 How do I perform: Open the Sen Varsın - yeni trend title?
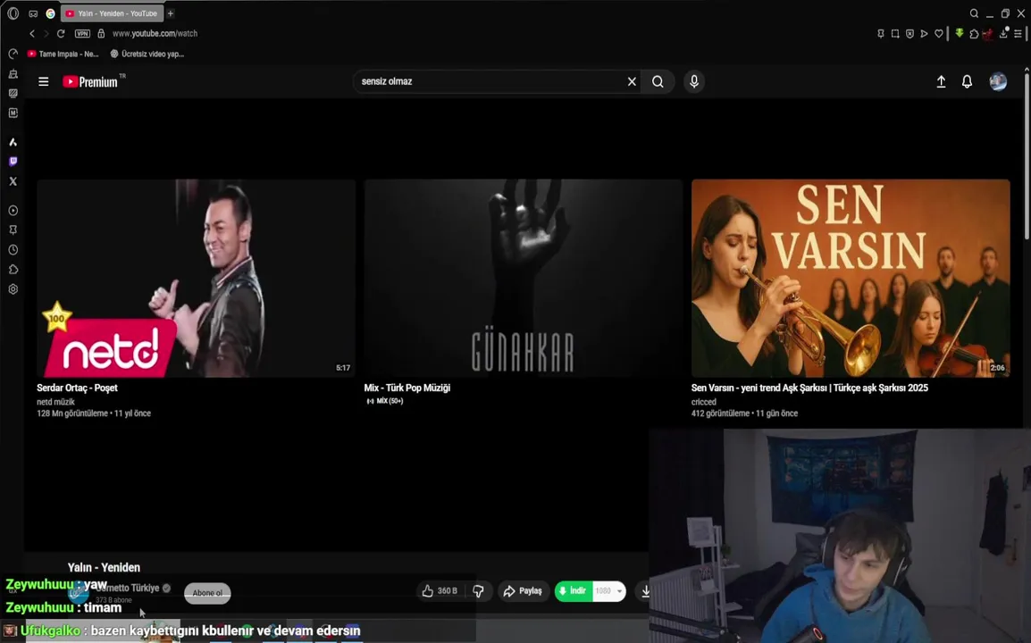tap(809, 388)
